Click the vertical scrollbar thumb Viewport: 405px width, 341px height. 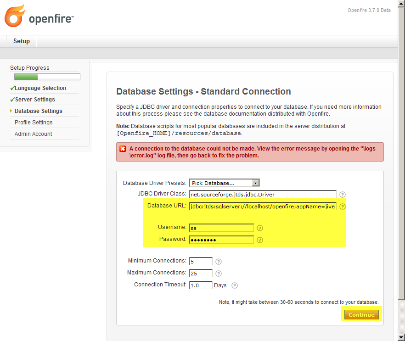tap(401, 154)
